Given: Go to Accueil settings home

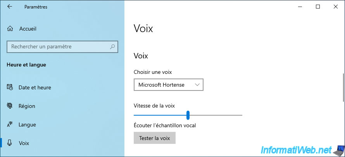Looking at the screenshot, I should 28,29.
